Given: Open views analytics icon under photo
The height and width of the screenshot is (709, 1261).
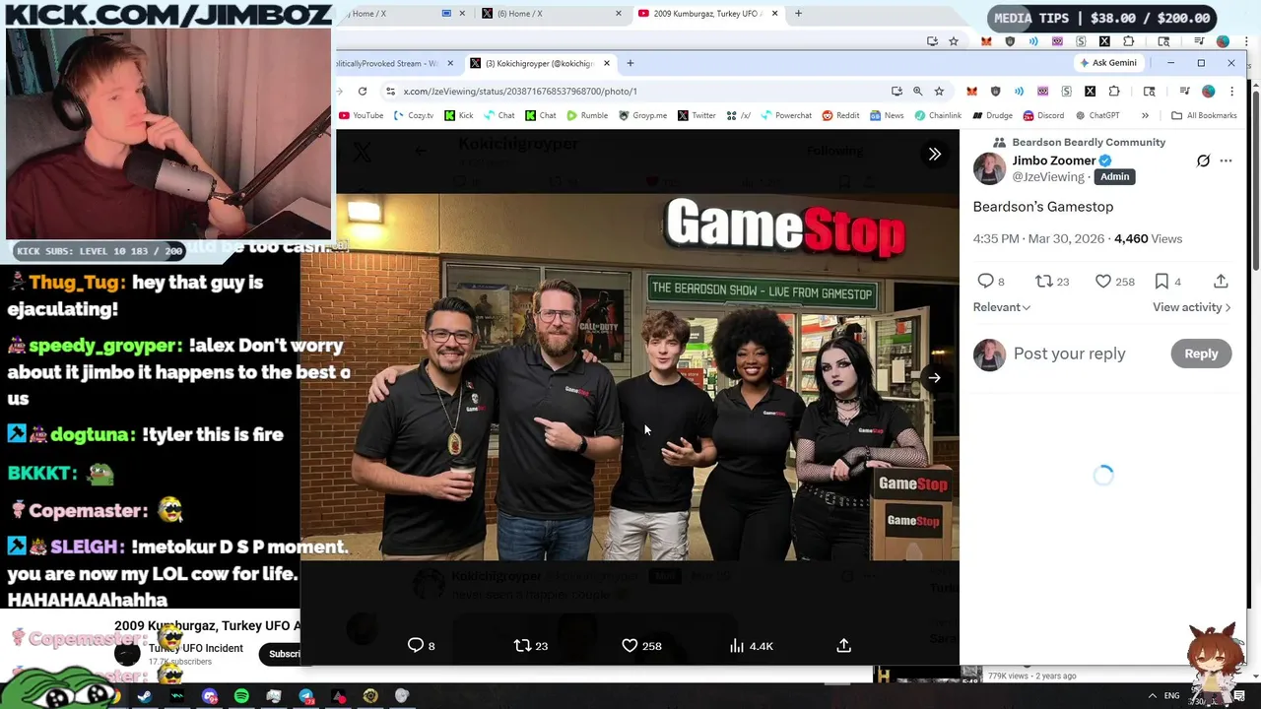Looking at the screenshot, I should pos(736,645).
